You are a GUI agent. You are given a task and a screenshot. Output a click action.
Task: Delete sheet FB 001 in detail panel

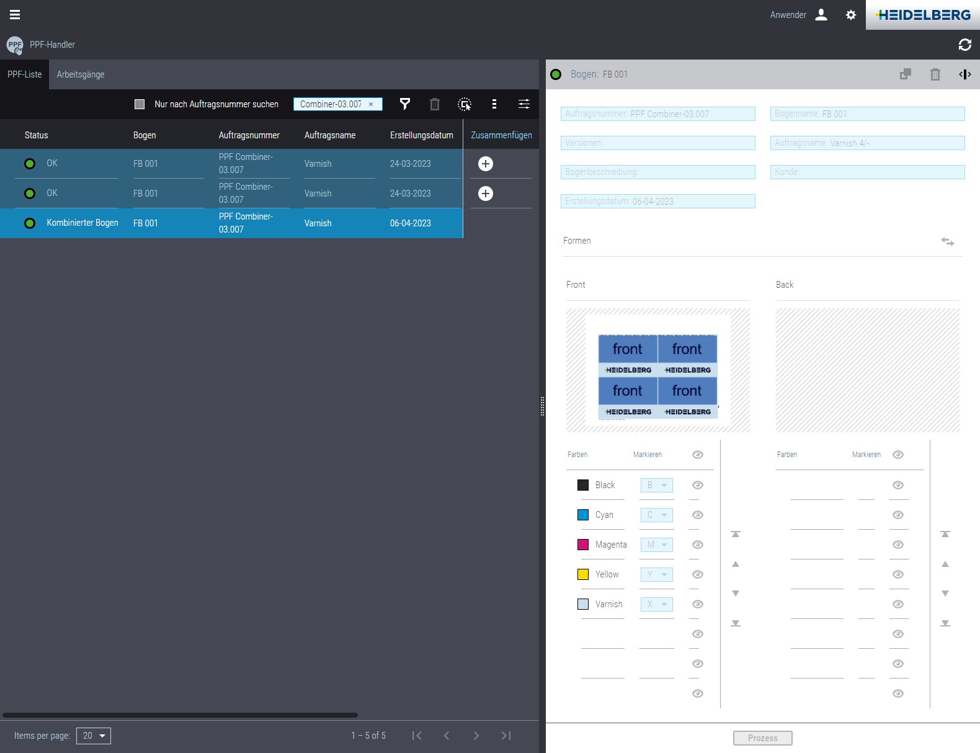coord(935,74)
